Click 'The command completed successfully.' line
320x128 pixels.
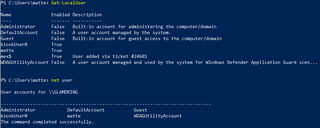(47, 122)
